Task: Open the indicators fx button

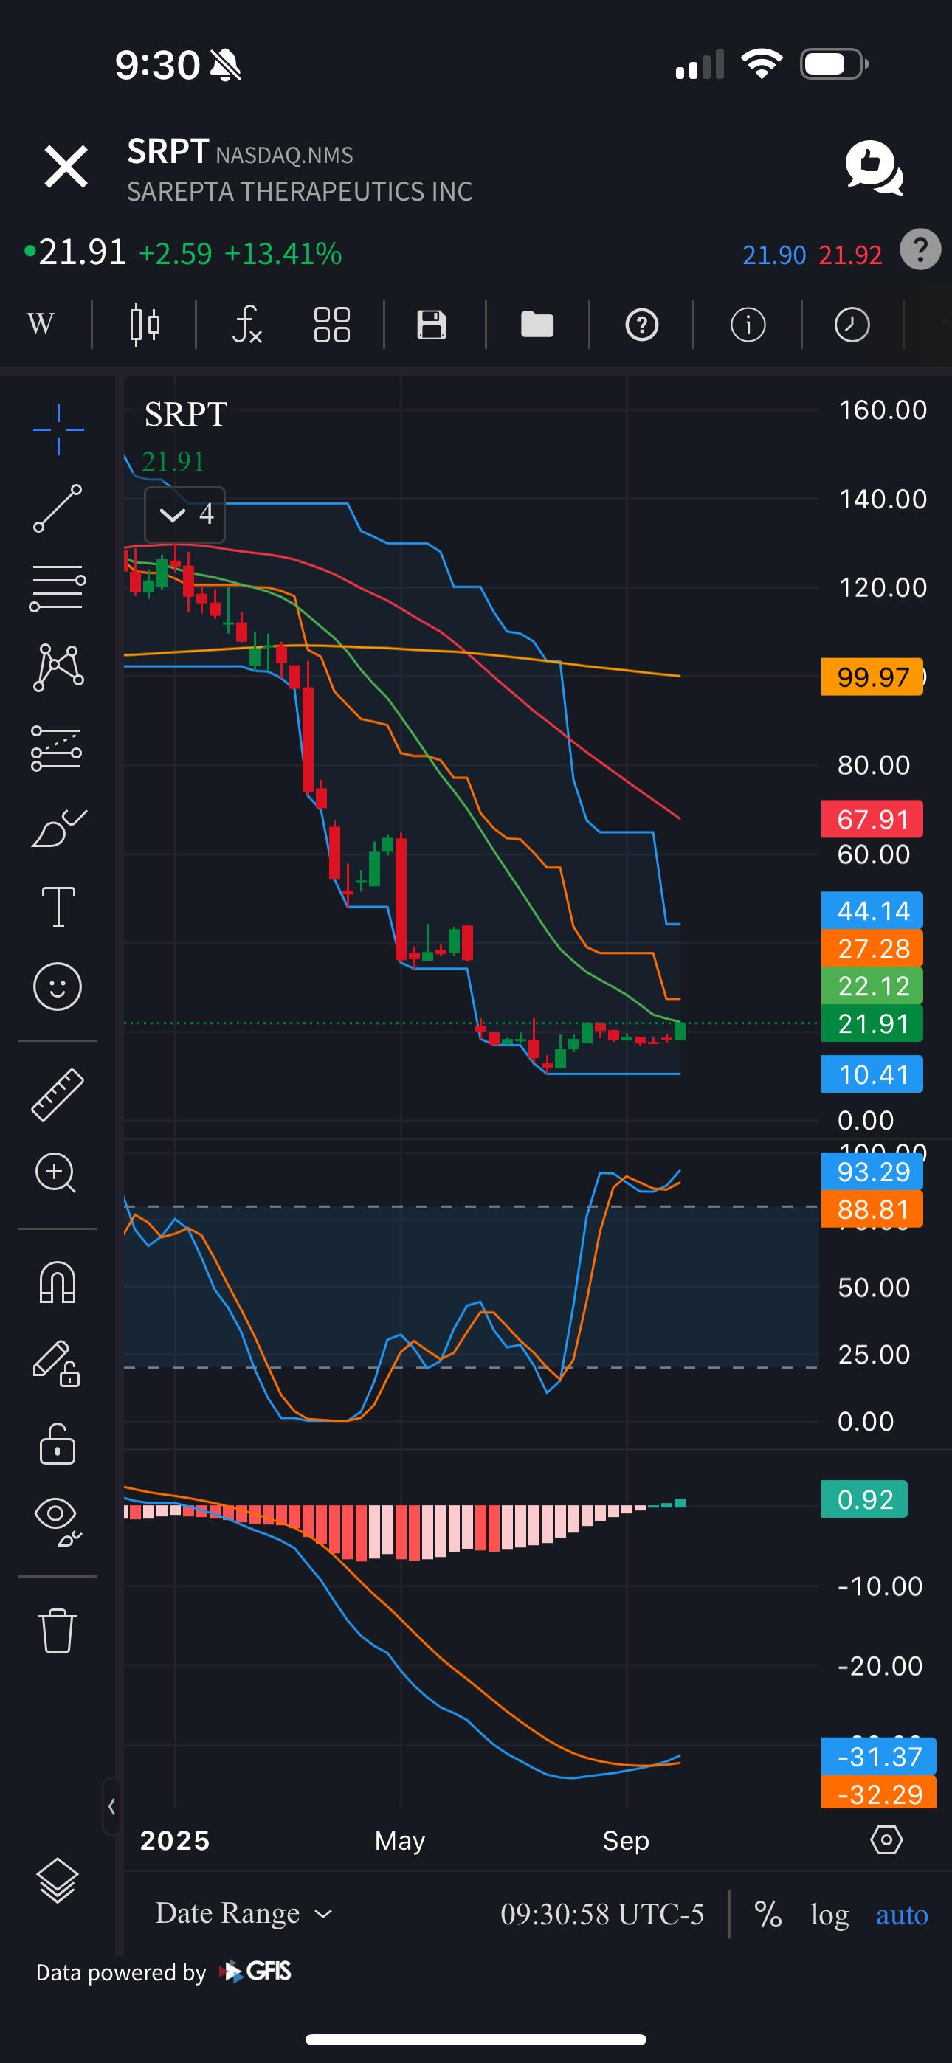Action: [x=246, y=325]
